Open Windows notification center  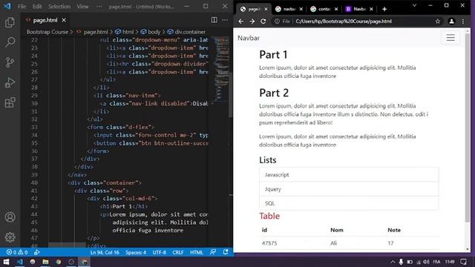coord(463,262)
